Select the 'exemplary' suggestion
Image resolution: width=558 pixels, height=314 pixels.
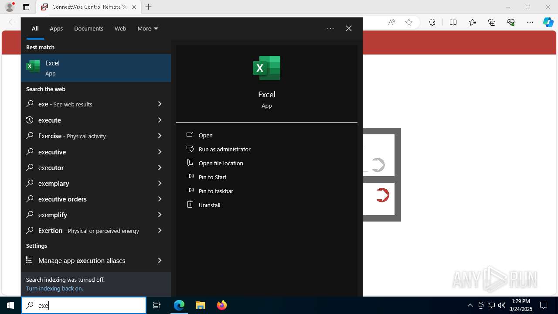click(x=88, y=183)
